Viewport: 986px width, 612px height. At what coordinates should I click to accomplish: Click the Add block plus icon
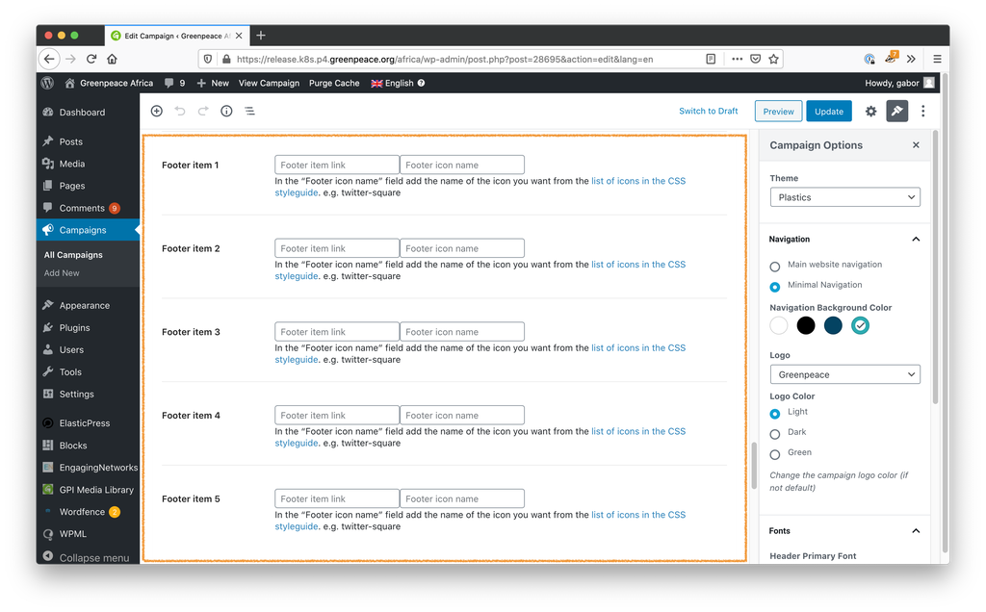point(157,112)
